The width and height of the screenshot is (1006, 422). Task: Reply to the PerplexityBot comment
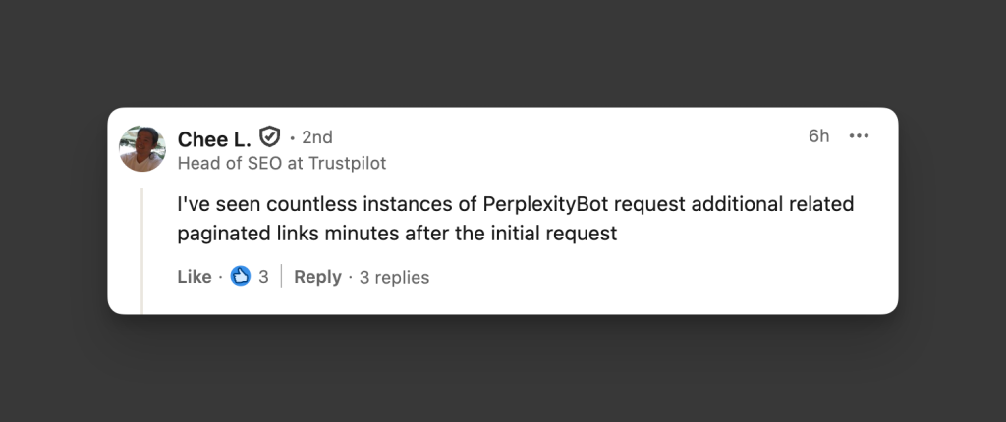click(x=317, y=277)
